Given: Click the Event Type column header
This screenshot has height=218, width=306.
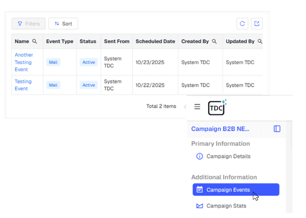Looking at the screenshot, I should (x=59, y=41).
